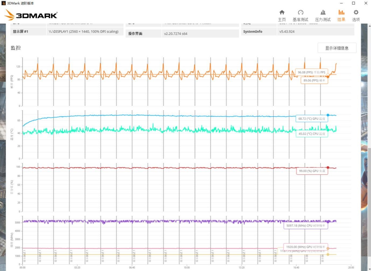The width and height of the screenshot is (371, 271).
Task: Click the 频率 (MHz) vertical axis title
Action: point(12,240)
